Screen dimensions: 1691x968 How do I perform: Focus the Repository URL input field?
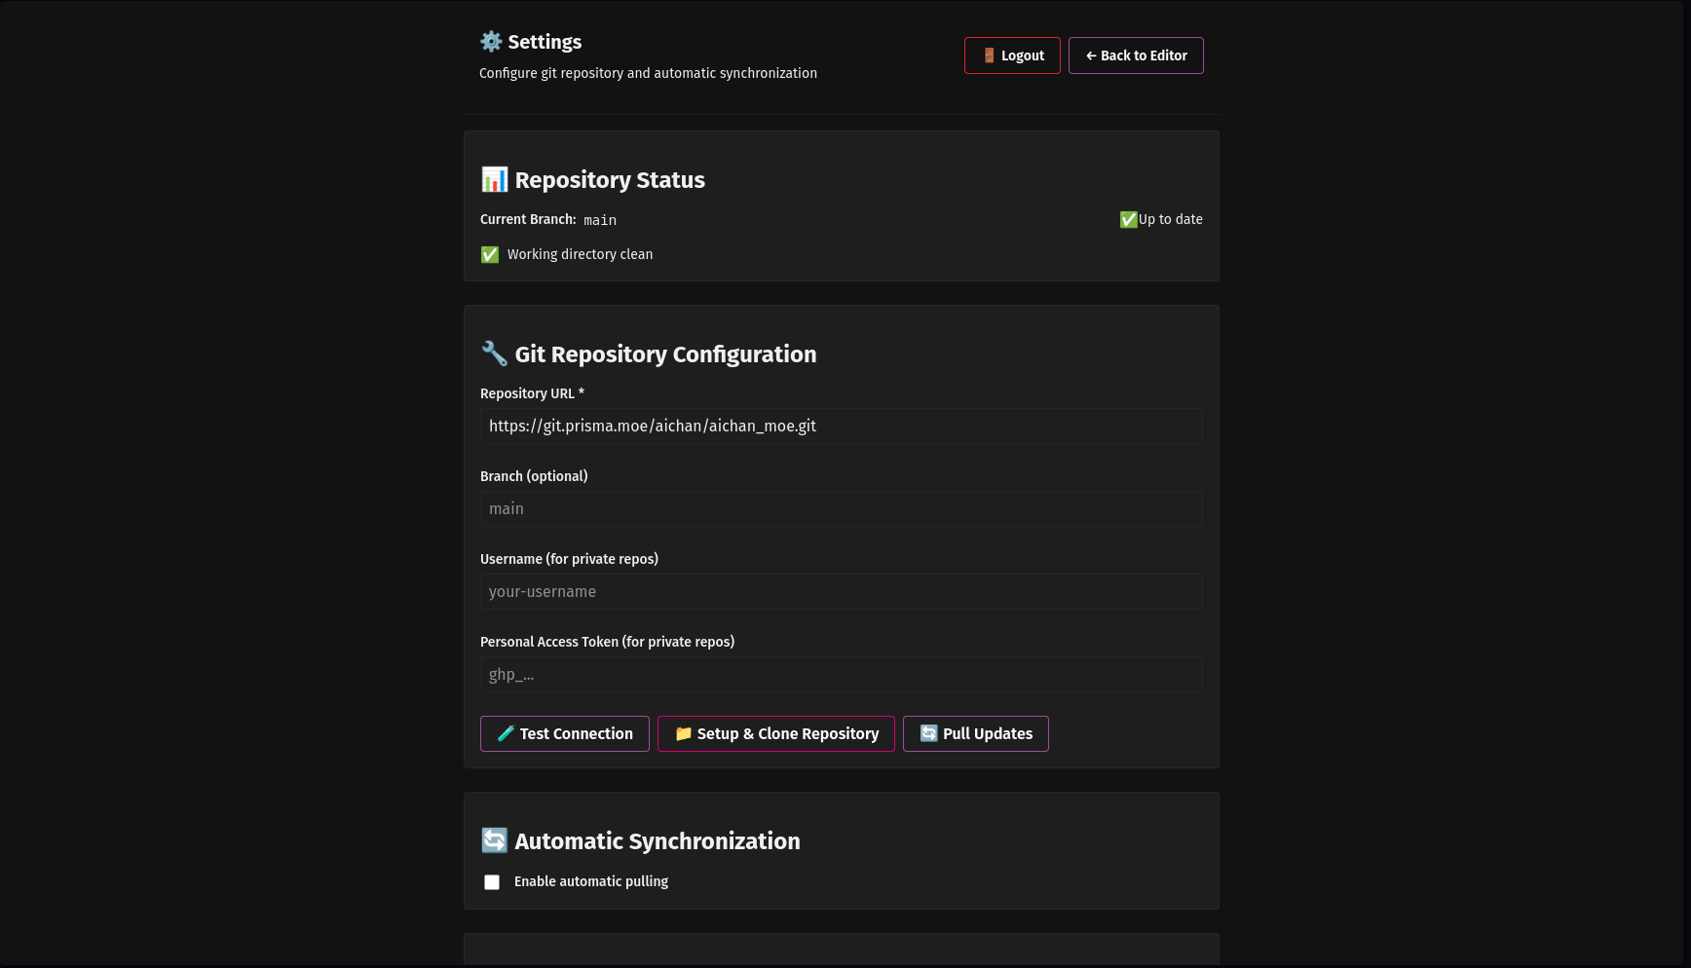point(841,427)
